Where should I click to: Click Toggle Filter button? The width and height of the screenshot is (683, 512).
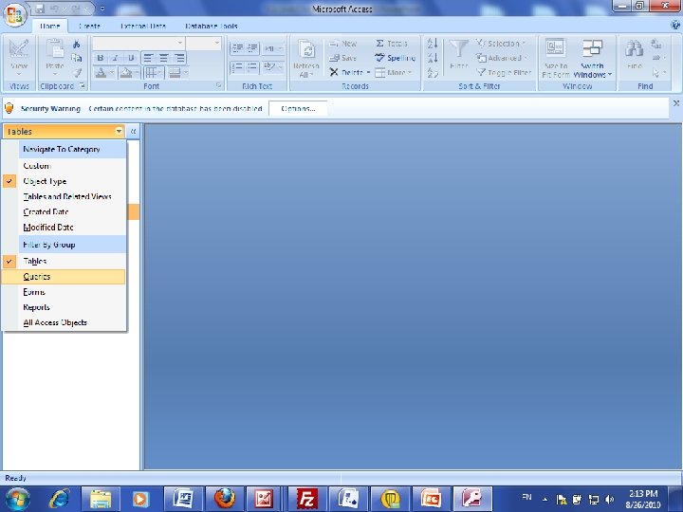coord(504,72)
